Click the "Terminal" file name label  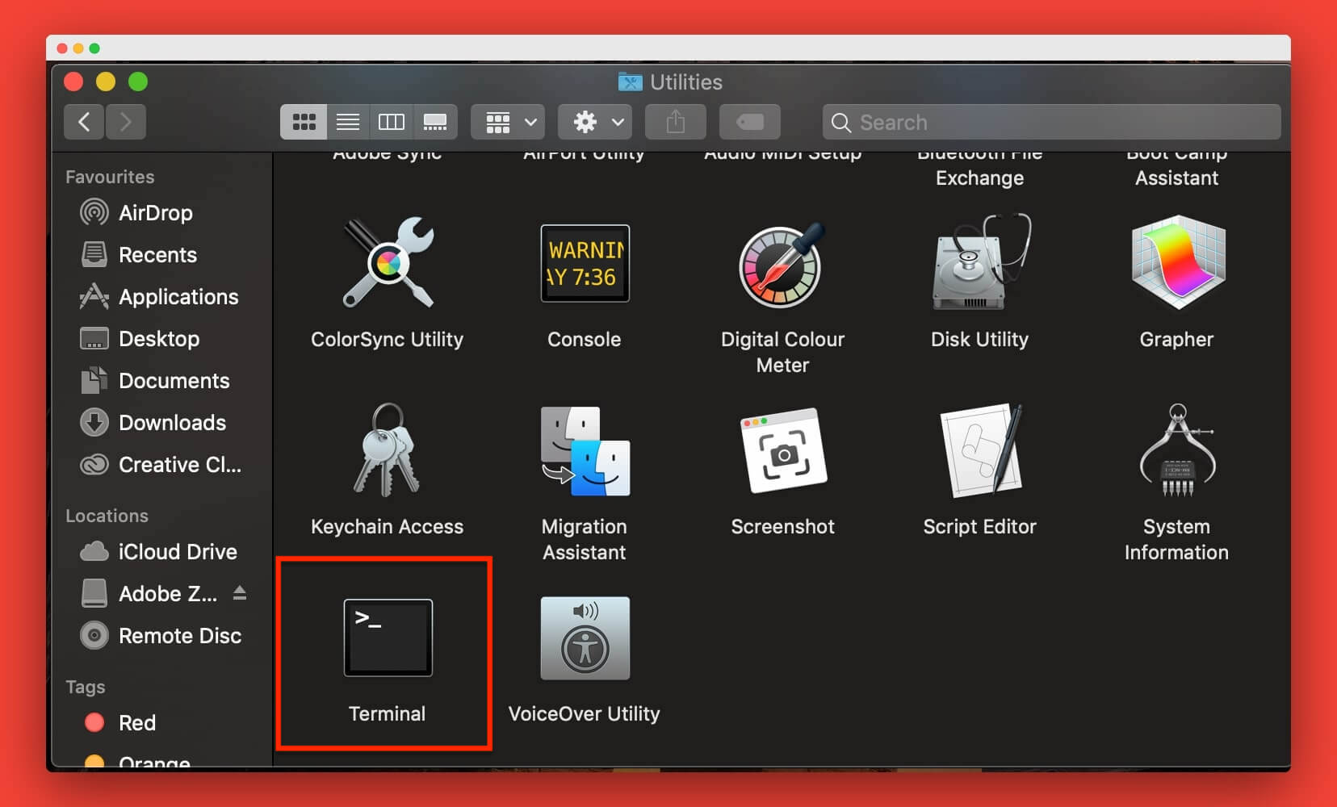pyautogui.click(x=388, y=713)
